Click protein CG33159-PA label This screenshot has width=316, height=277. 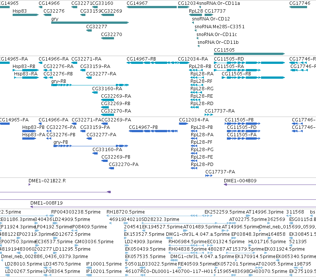95,127
